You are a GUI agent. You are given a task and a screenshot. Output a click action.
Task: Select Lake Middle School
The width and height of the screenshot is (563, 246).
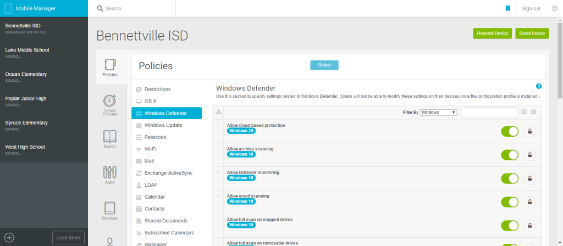tap(44, 53)
